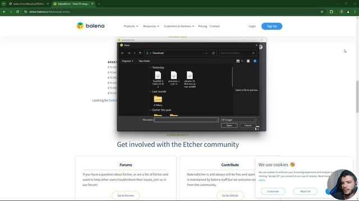Open the tab search dropdown arrow
Viewport: 359px width, 201px height.
click(x=3, y=4)
